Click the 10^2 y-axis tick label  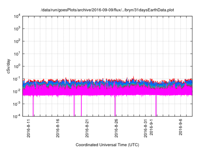17,41
